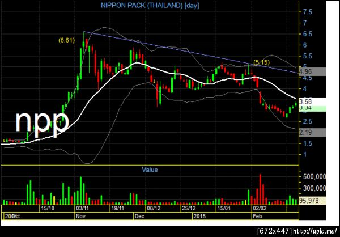Click the NIPPON PACK (THAILAND) [day] chart title
Screen dimensions: 340x237
(150, 6)
